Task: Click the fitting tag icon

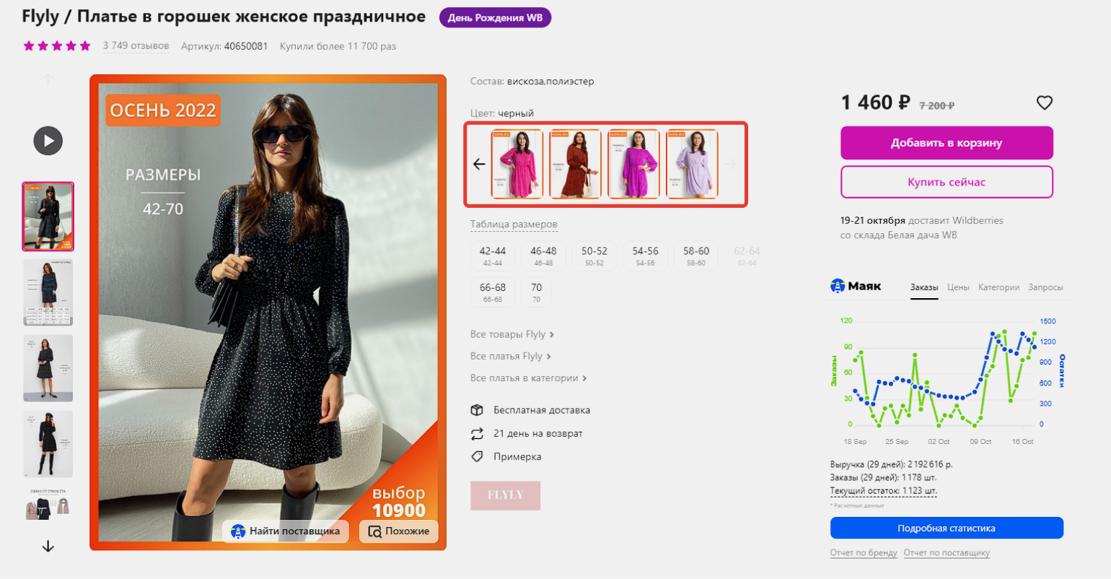Action: (x=477, y=456)
